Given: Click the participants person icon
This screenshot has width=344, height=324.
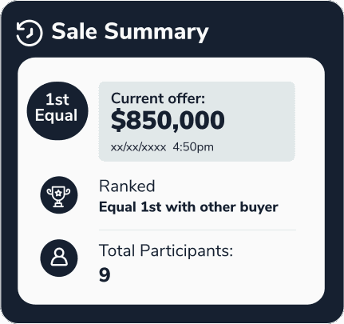Looking at the screenshot, I should (x=59, y=258).
